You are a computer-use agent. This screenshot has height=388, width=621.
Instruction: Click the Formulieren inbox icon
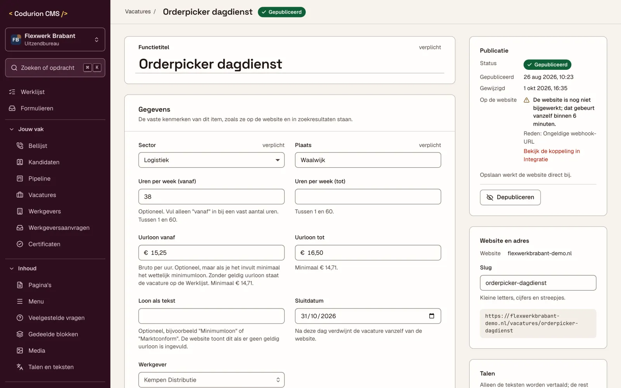(x=12, y=108)
